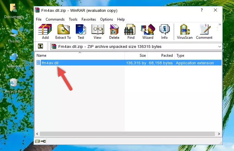234x151 pixels.
Task: Open the Documents desktop icon
Action: (x=14, y=11)
